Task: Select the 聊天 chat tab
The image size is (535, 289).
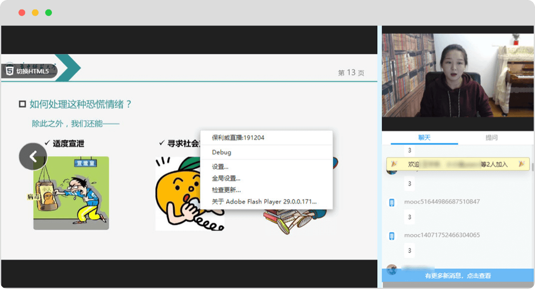Action: (x=424, y=137)
